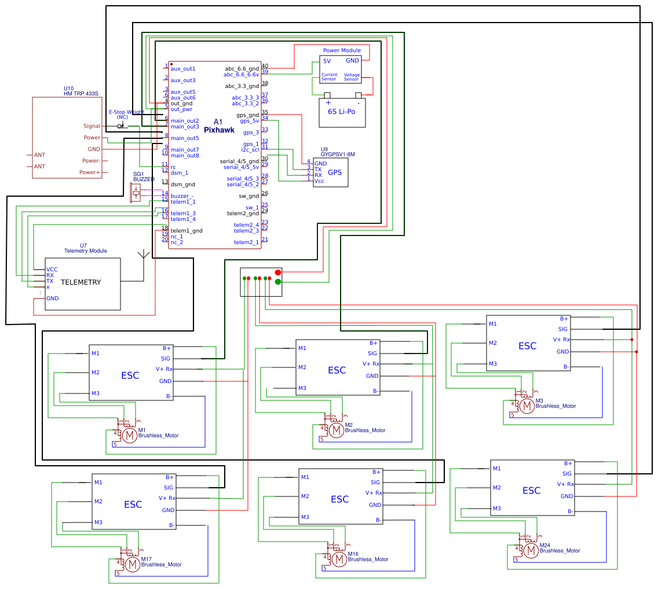Select the 'Power+' pin label

coord(89,172)
